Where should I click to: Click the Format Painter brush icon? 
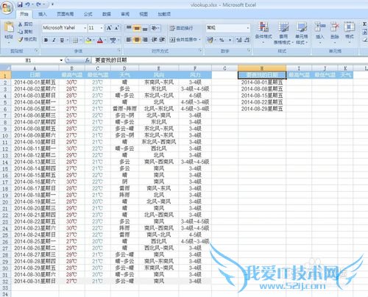point(21,39)
